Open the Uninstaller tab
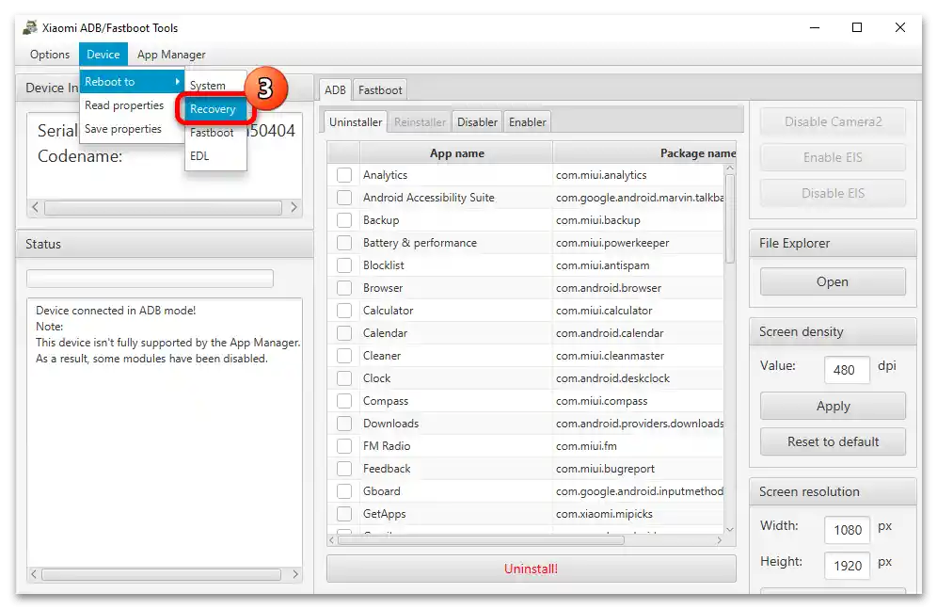 coord(356,122)
